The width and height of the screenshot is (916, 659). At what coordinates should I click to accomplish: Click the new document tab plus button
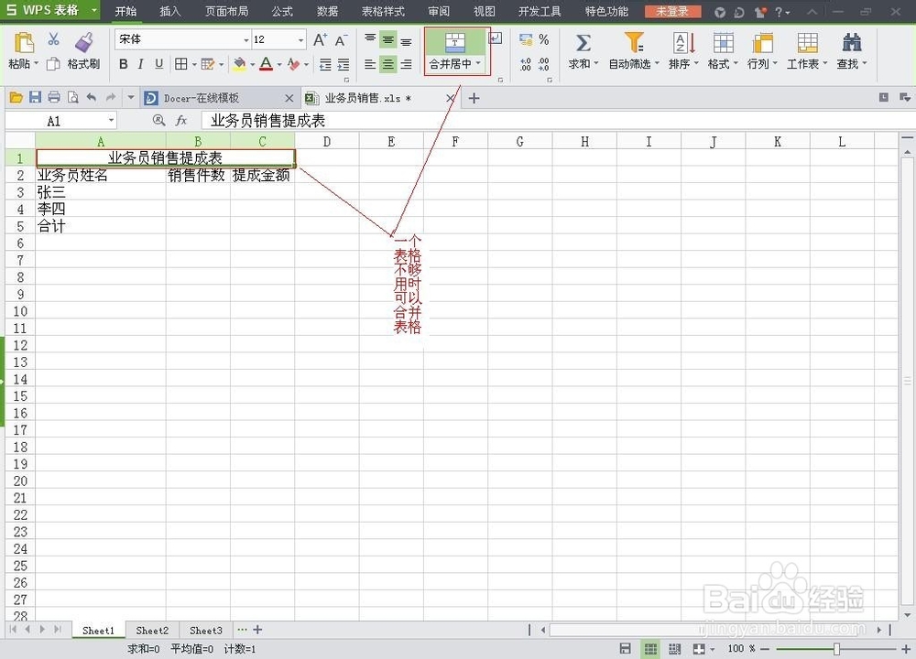coord(474,98)
